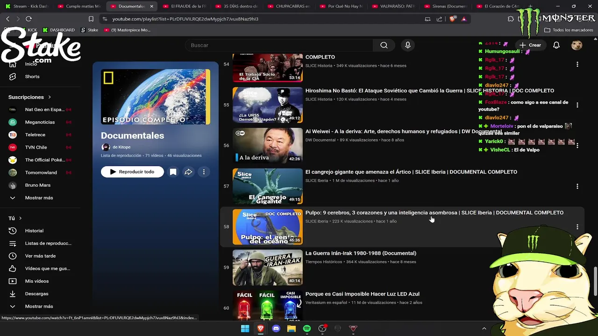Open Ai Weiwei - A la deriva title
598x336 pixels.
404,132
